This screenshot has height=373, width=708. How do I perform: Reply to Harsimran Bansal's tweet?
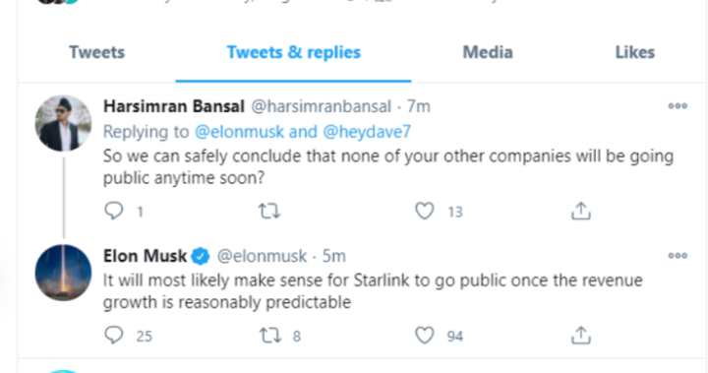tap(113, 211)
